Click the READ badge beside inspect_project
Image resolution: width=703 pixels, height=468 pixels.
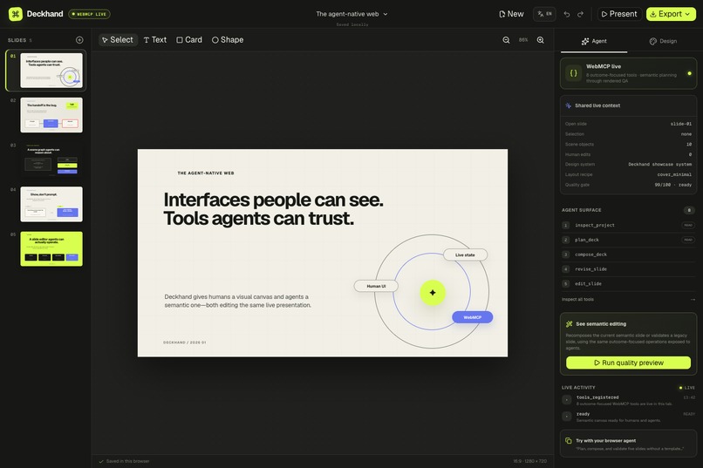[x=688, y=225]
